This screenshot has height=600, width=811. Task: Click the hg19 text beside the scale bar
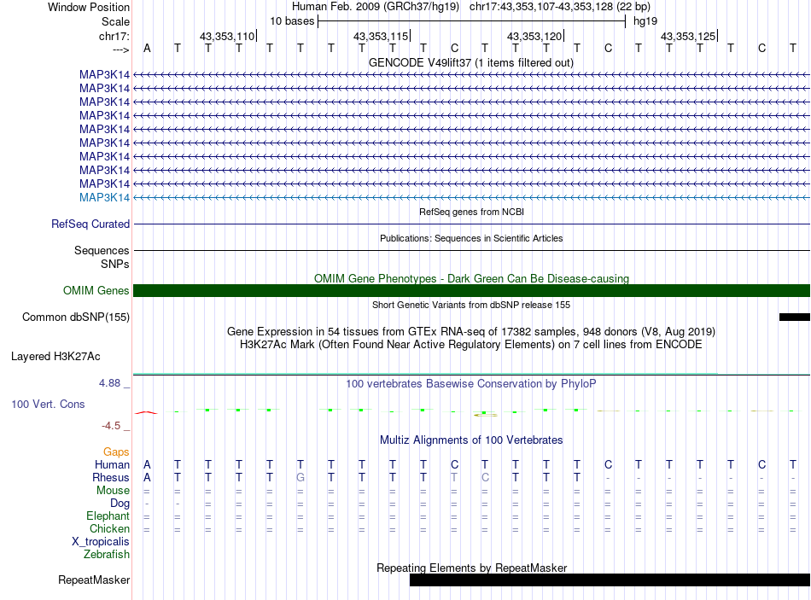(x=645, y=21)
